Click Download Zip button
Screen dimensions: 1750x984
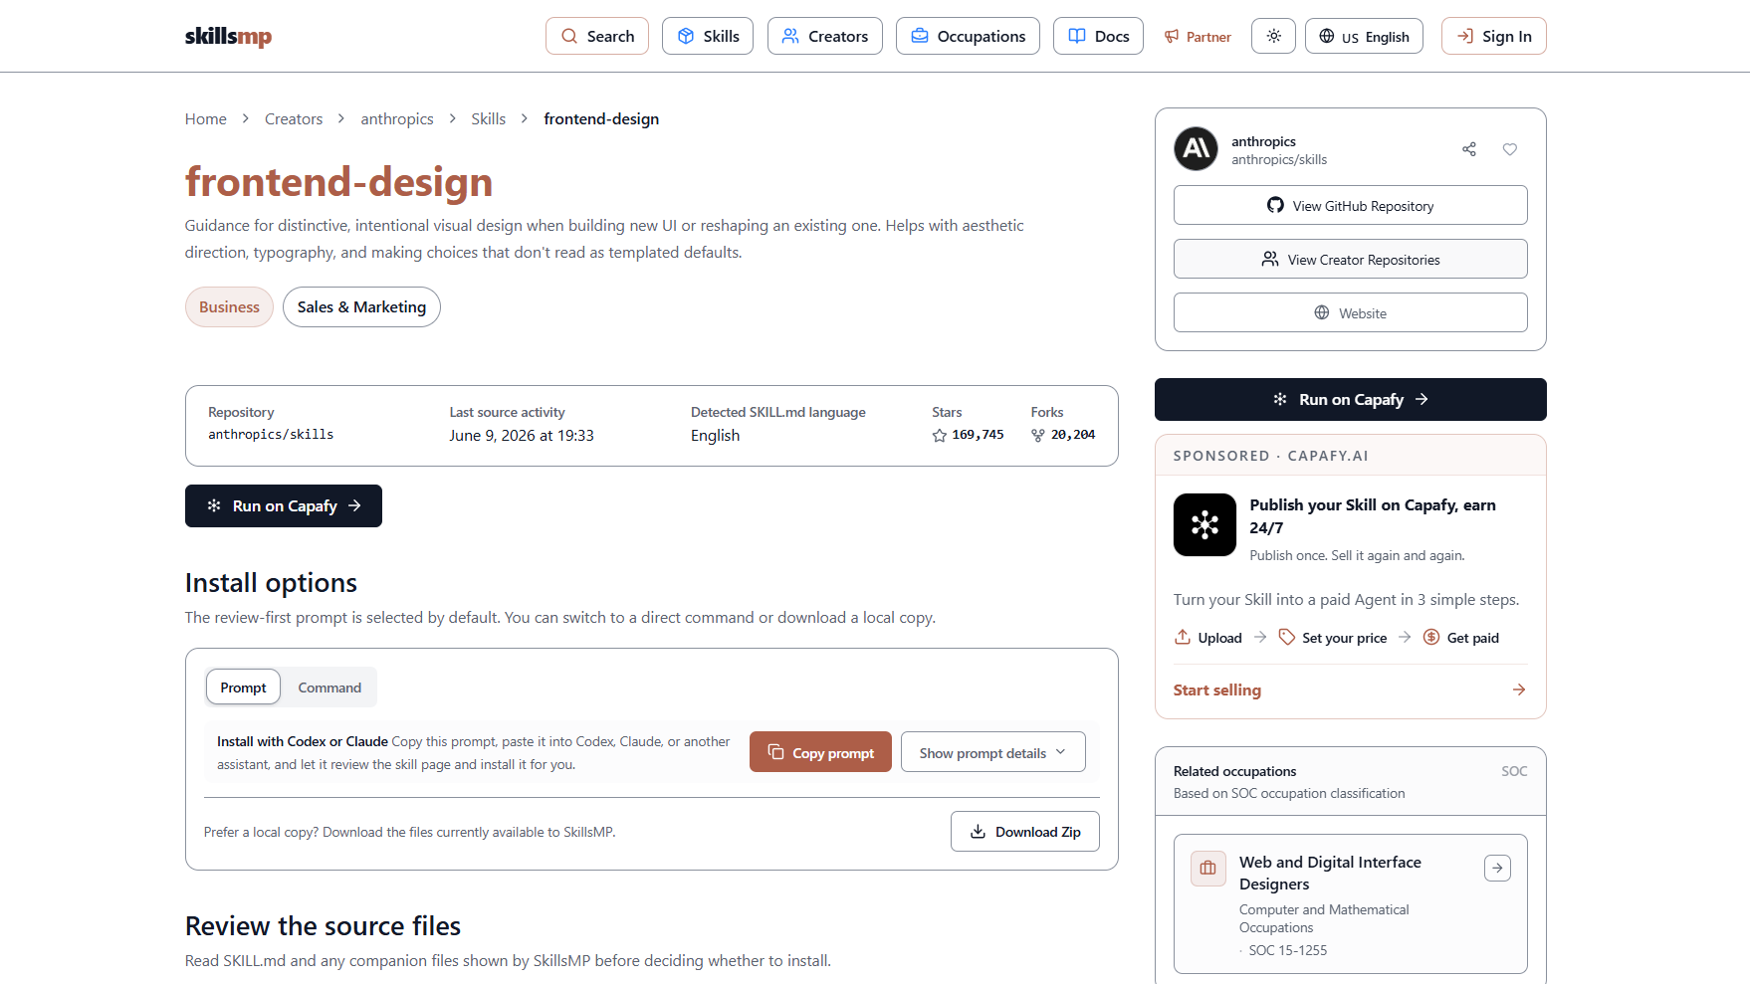coord(1024,832)
